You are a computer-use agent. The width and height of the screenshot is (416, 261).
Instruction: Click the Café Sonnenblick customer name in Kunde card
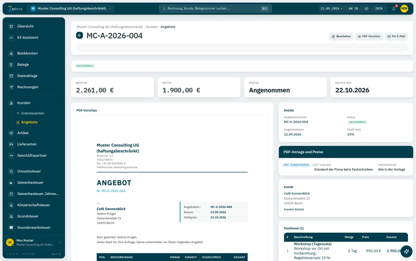297,194
